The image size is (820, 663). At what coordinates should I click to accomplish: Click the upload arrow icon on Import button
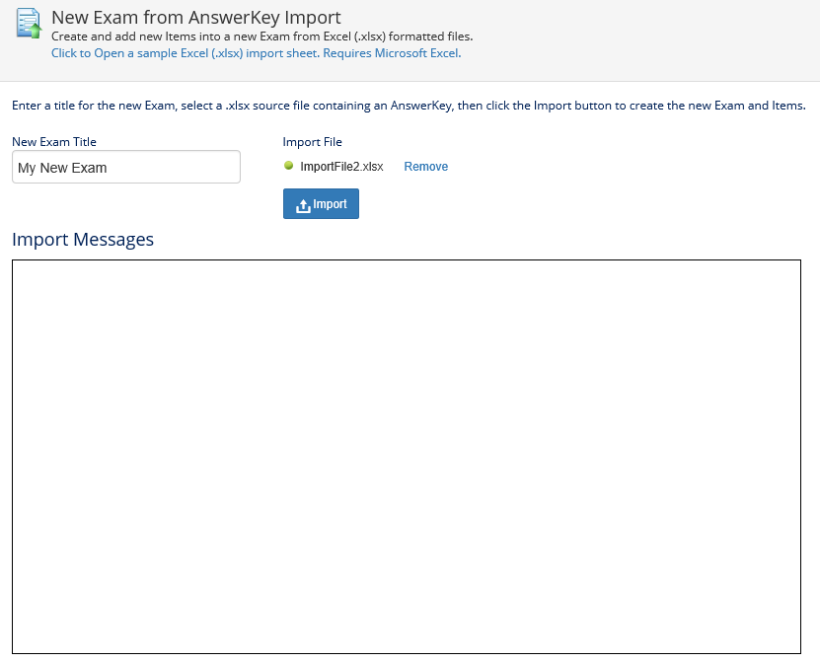(x=303, y=205)
